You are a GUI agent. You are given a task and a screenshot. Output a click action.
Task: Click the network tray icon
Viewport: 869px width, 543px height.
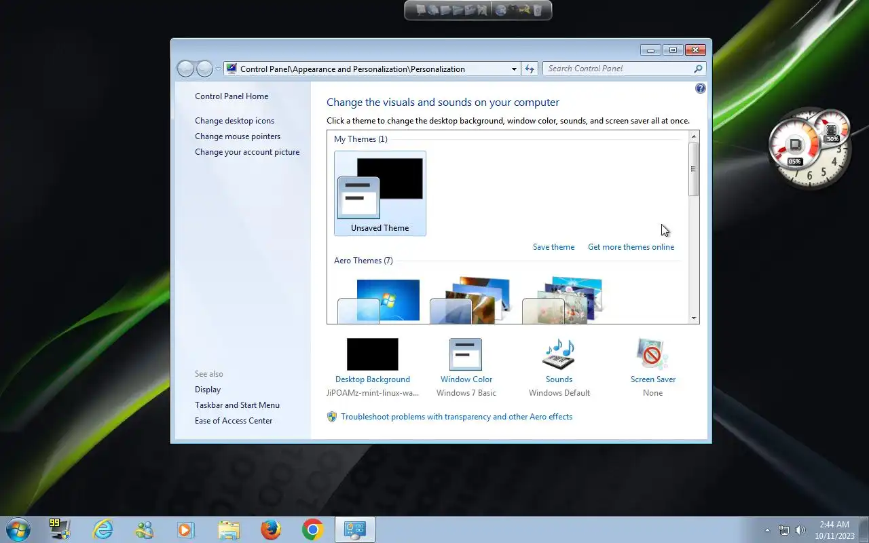784,530
